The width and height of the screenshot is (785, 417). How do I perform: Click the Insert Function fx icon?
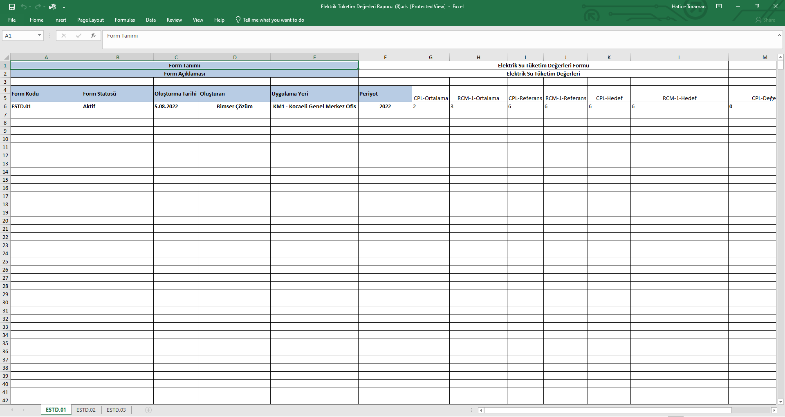[93, 36]
